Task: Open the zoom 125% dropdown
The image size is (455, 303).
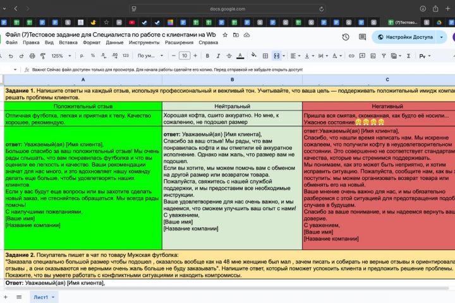Action: click(x=61, y=56)
